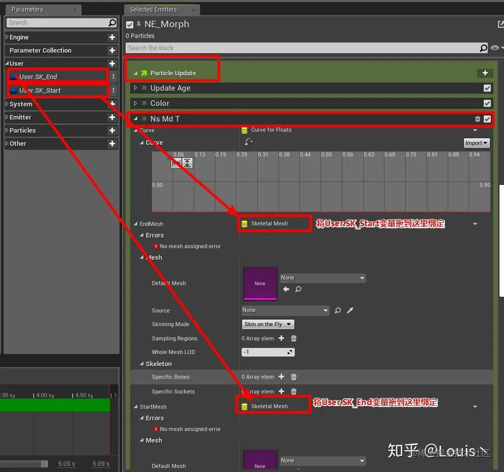Clear Specific Bones array with trash icon
The height and width of the screenshot is (472, 504).
click(x=293, y=377)
